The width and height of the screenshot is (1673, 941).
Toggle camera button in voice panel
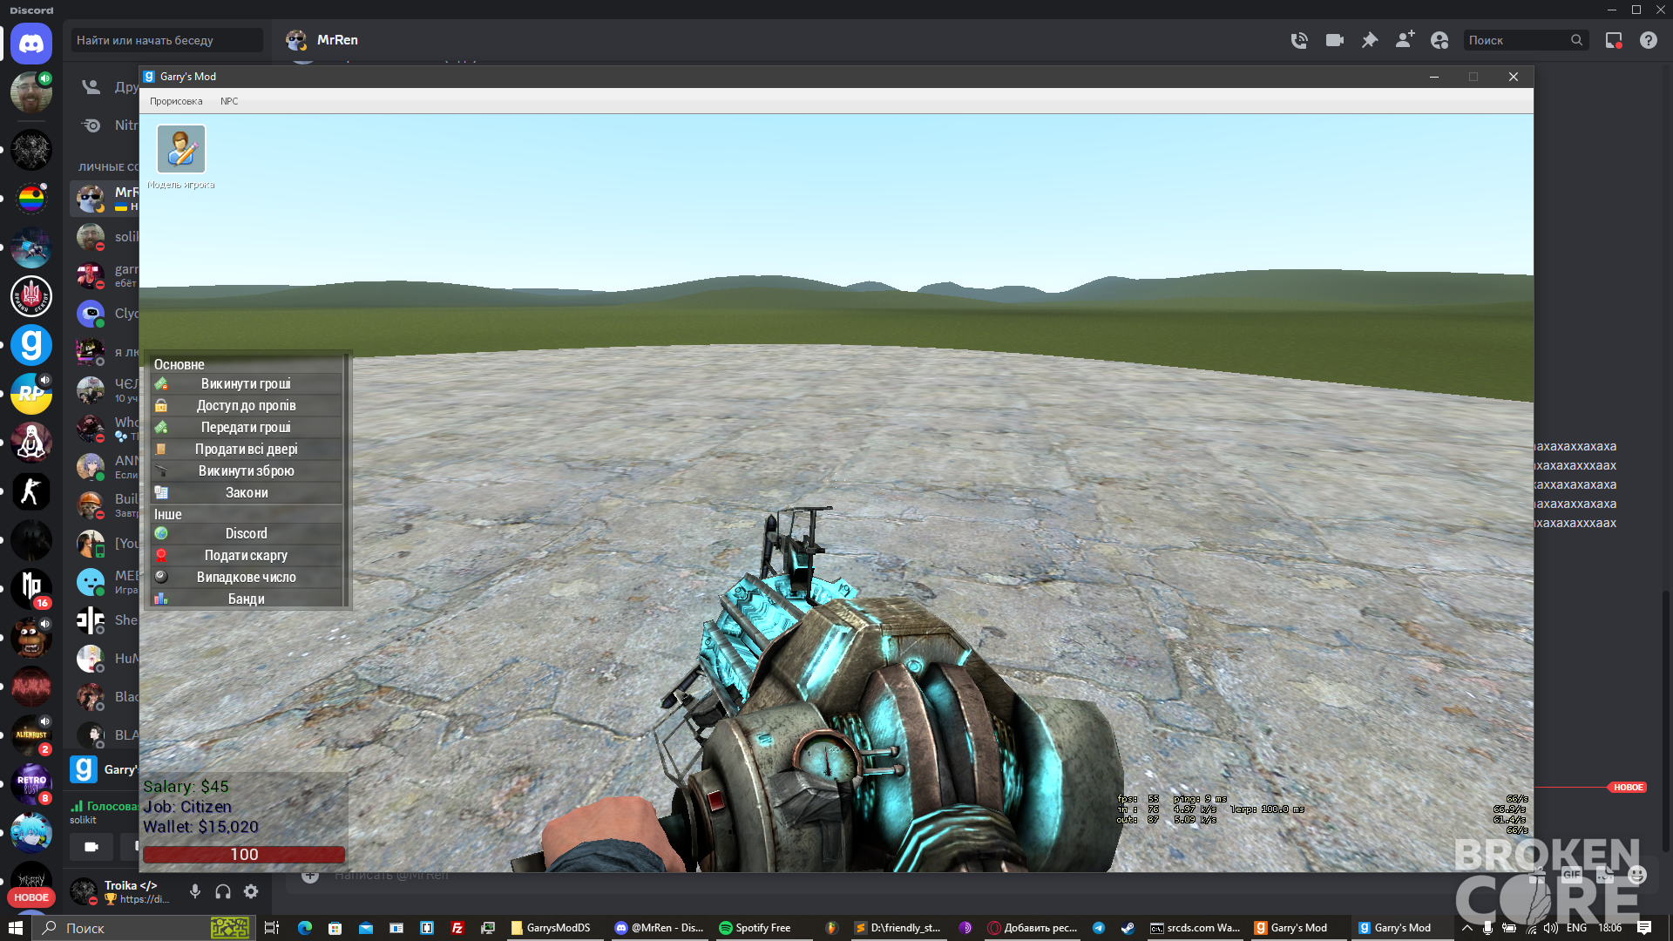(x=91, y=846)
